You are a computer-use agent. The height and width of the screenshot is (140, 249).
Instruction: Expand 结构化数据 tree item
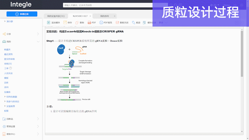point(5,97)
